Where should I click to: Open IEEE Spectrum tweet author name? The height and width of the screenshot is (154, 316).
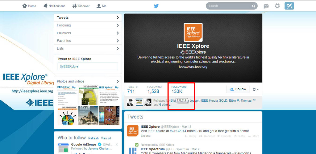click(x=152, y=149)
